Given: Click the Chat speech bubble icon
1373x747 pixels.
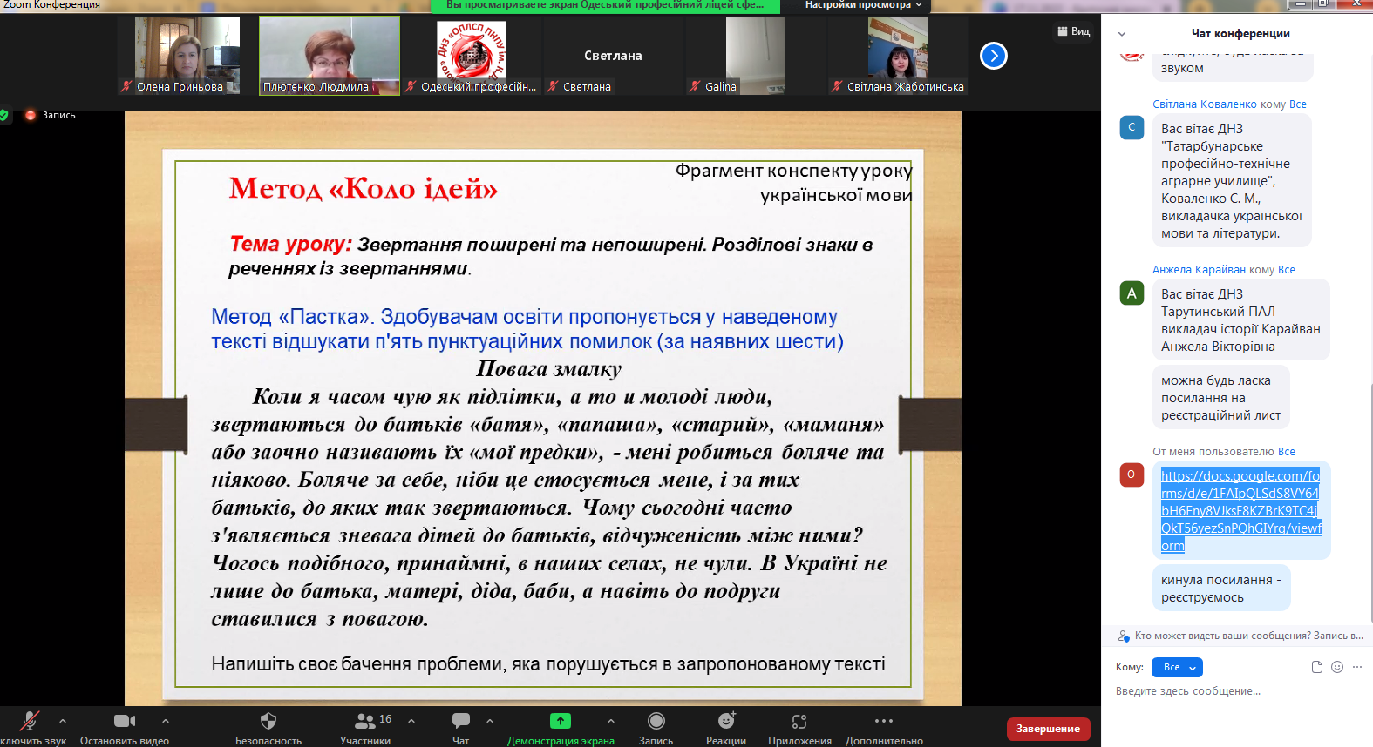Looking at the screenshot, I should [x=460, y=721].
